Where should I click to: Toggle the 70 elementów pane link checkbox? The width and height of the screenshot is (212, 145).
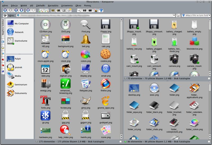[209, 78]
